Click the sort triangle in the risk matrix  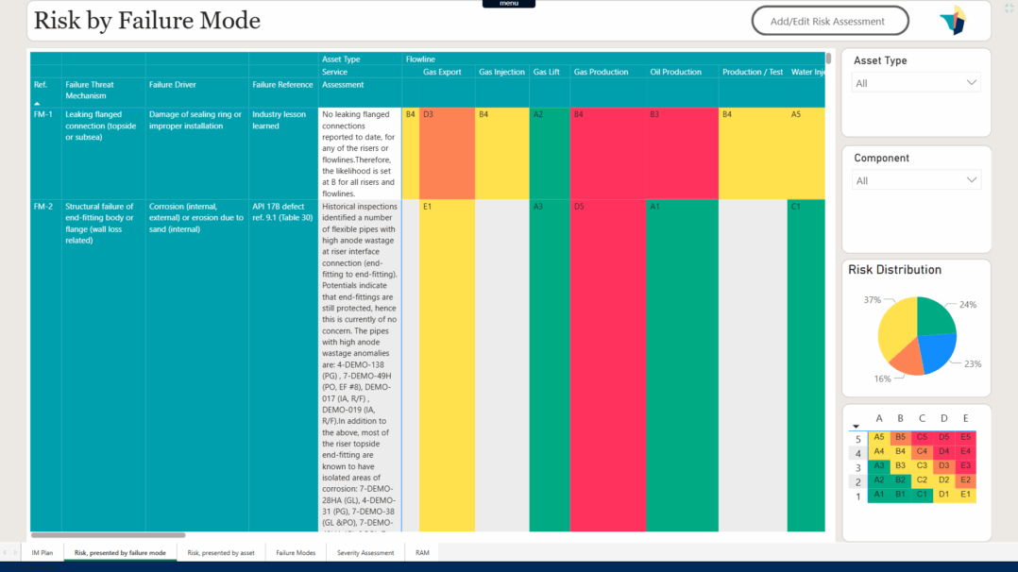click(856, 427)
